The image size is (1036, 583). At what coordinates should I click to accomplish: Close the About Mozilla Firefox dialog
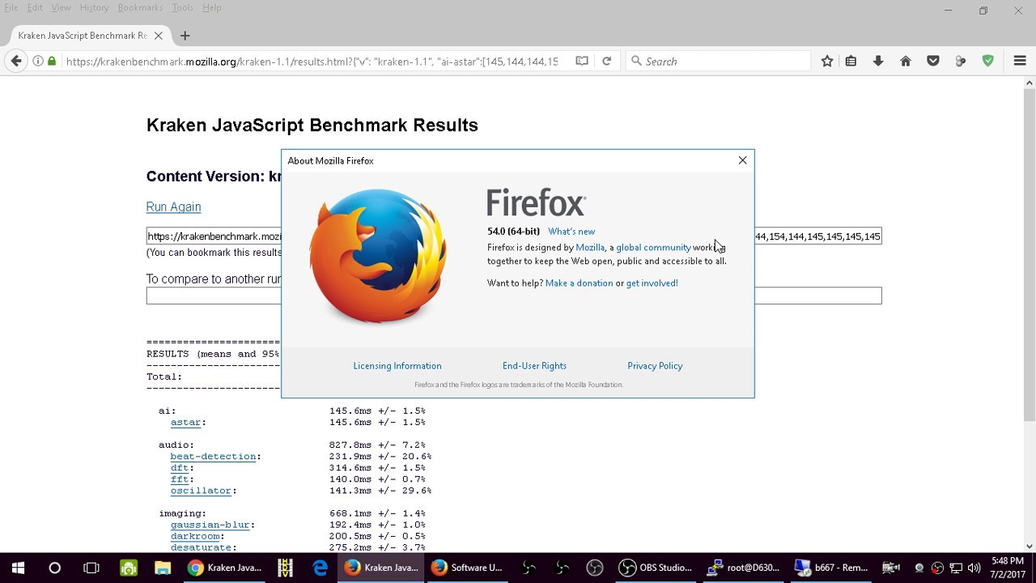pyautogui.click(x=742, y=160)
